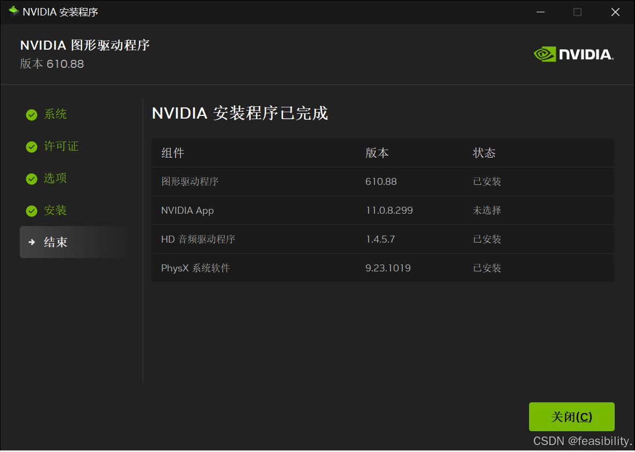
Task: Click 已安装 status in HD 音频驱动程序 row
Action: [x=487, y=239]
